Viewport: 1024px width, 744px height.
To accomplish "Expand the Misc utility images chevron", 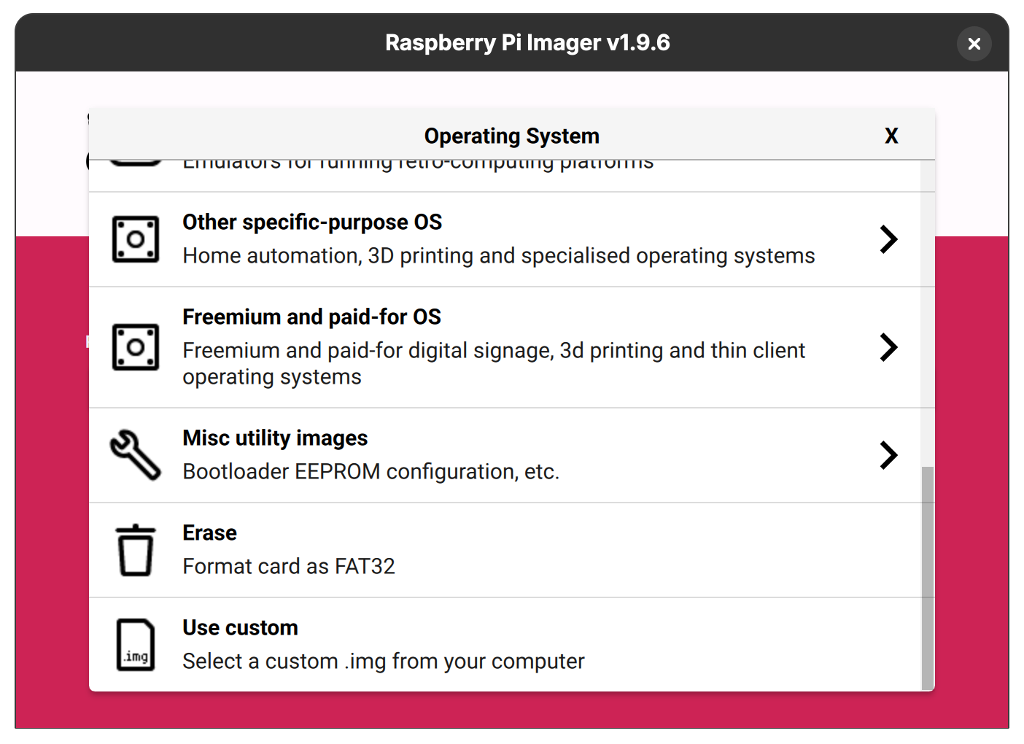I will pos(888,455).
